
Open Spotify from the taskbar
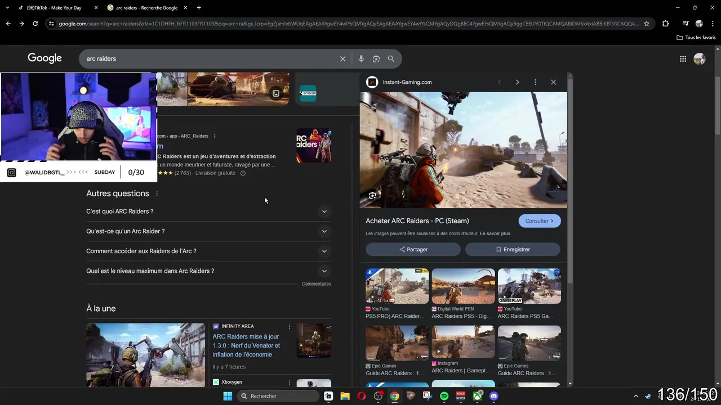pyautogui.click(x=444, y=396)
